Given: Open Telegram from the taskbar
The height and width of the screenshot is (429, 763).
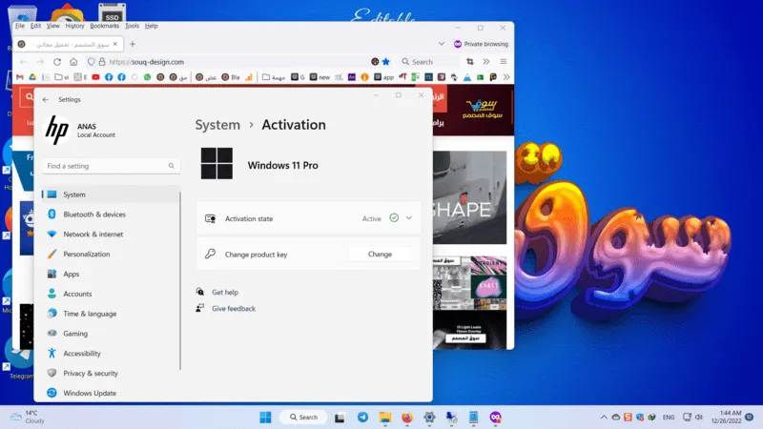Looking at the screenshot, I should pos(363,418).
